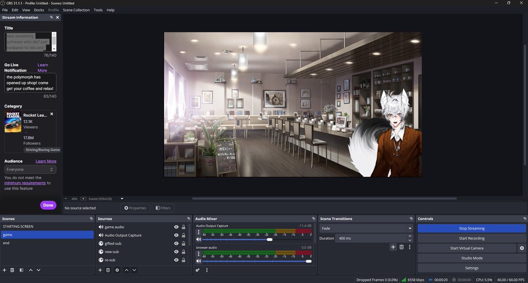Viewport: 528px width, 283px height.
Task: Open the Help menu
Action: 110,10
